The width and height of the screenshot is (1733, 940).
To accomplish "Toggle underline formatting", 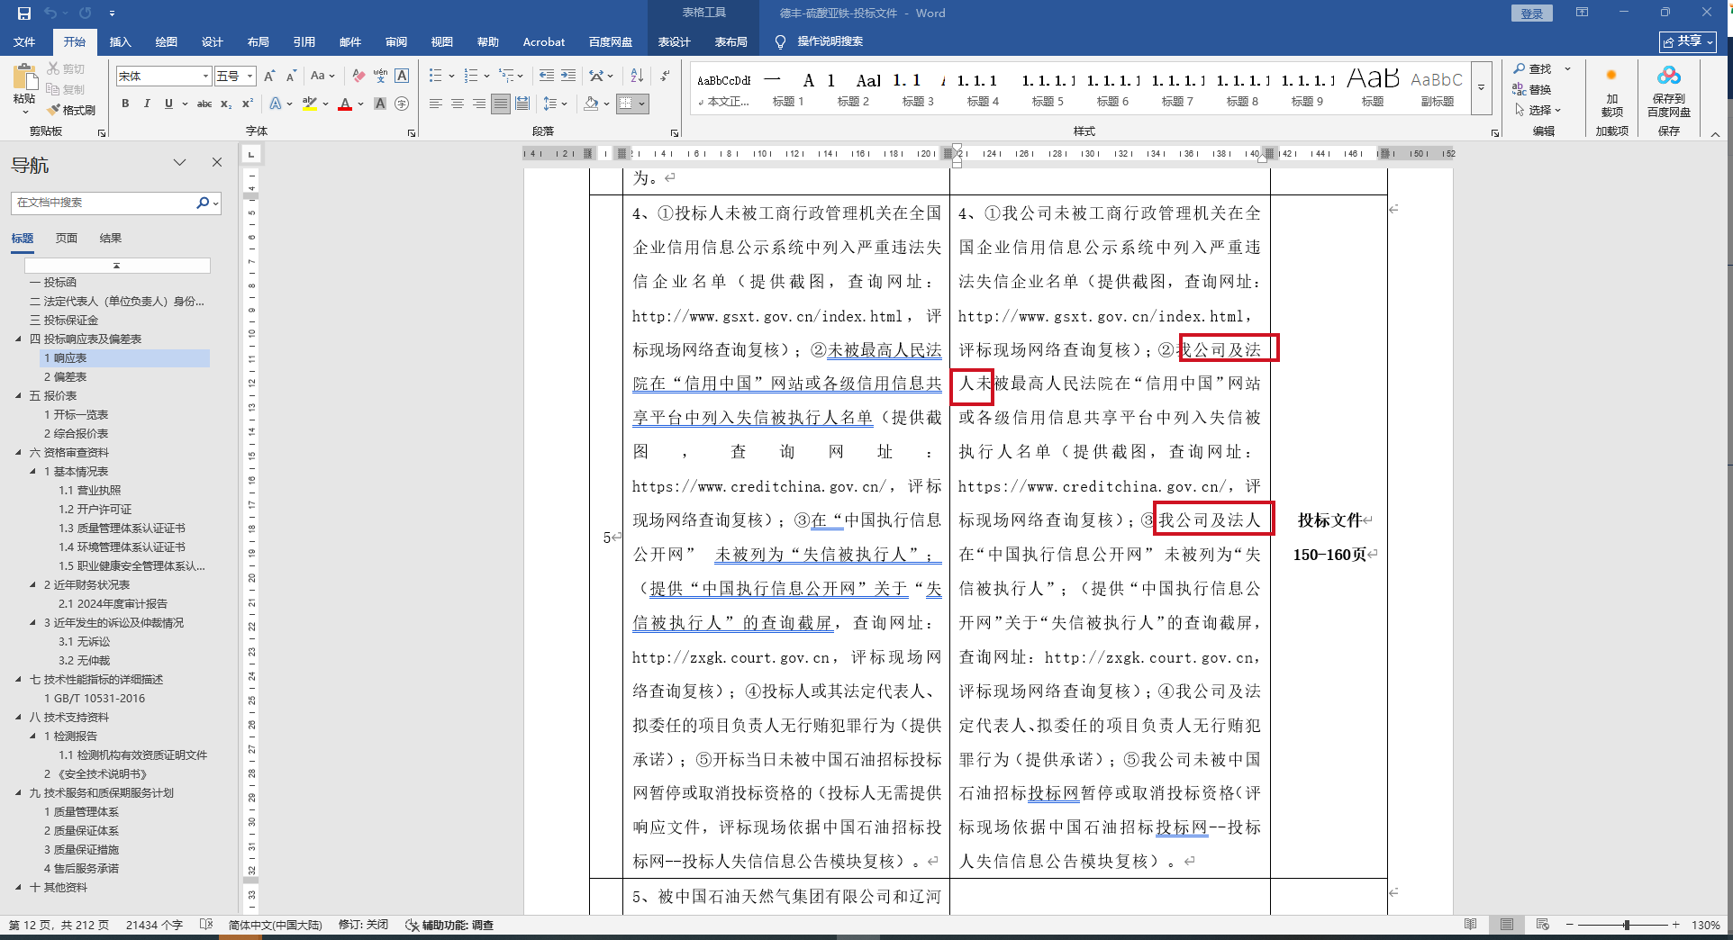I will (168, 104).
